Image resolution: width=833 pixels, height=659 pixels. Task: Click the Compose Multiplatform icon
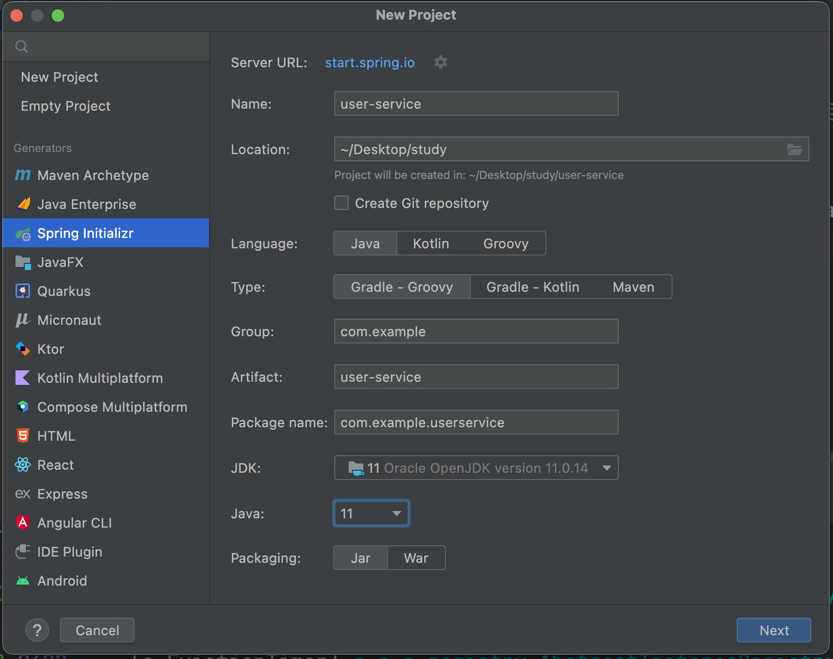[23, 407]
